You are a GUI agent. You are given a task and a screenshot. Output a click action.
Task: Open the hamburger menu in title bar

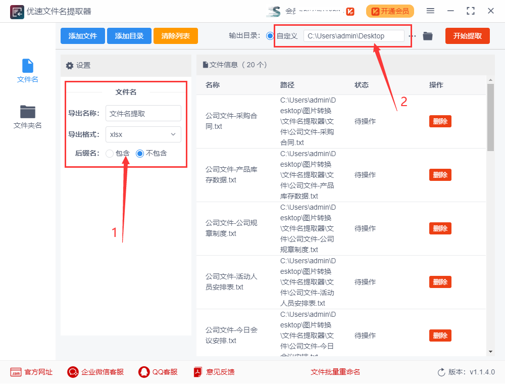coord(431,11)
